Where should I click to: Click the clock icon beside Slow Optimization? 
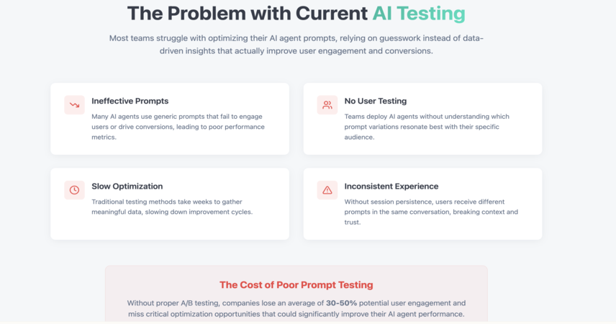[74, 190]
